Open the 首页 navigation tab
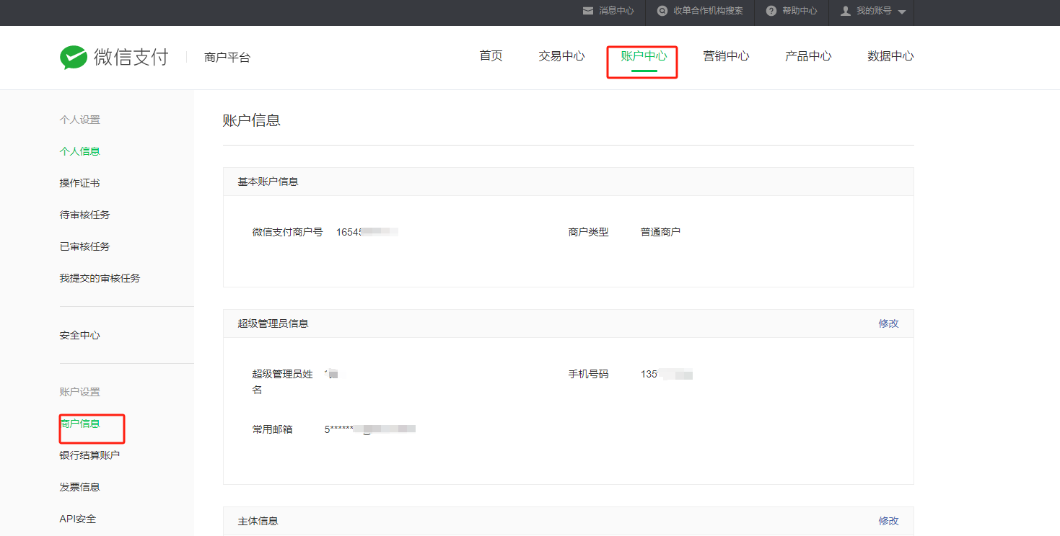This screenshot has height=536, width=1060. point(491,56)
